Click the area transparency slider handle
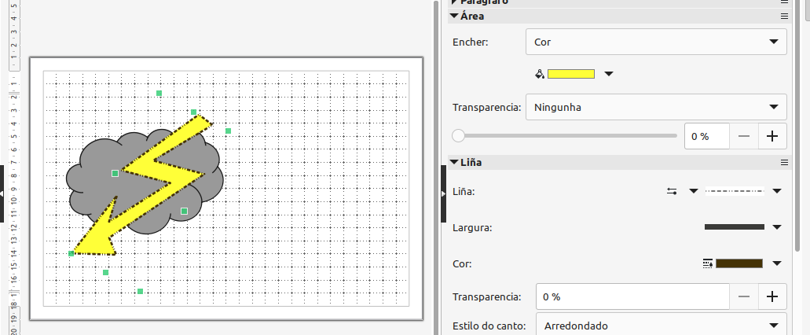 [458, 136]
